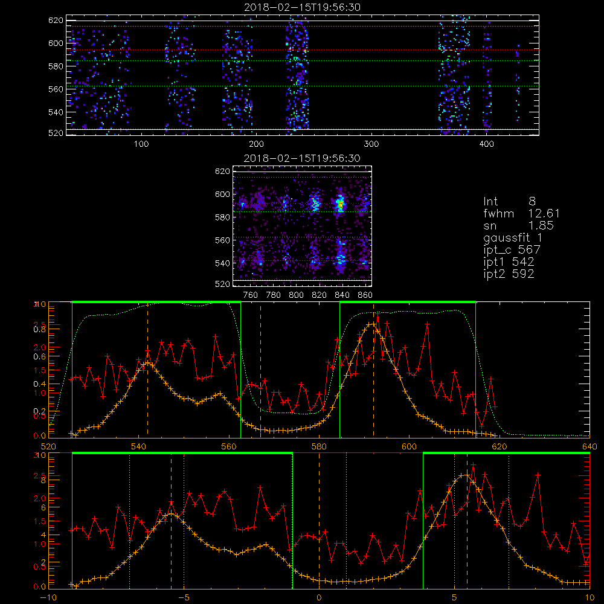Click the brightest red-yellow spot in zoomed image
The image size is (604, 604).
point(341,205)
